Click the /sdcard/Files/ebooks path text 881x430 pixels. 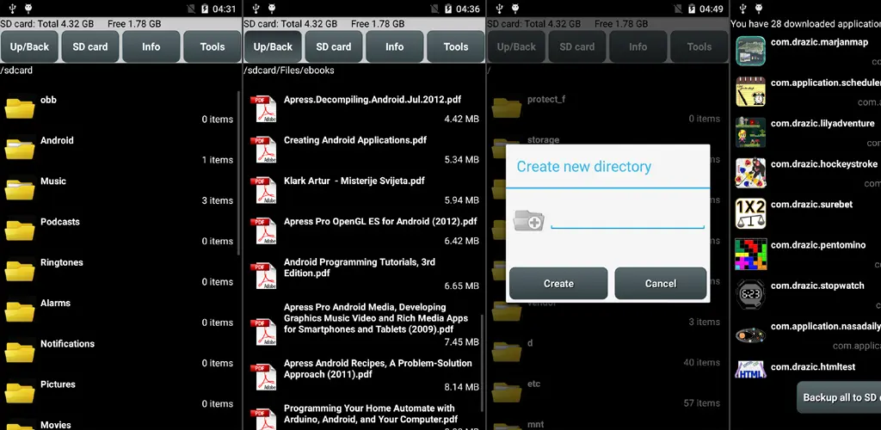pos(289,71)
